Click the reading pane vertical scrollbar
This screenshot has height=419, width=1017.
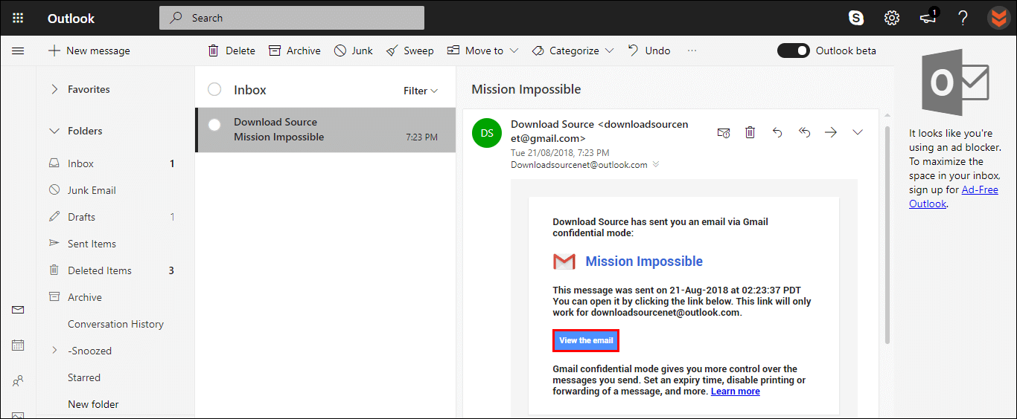[887, 236]
